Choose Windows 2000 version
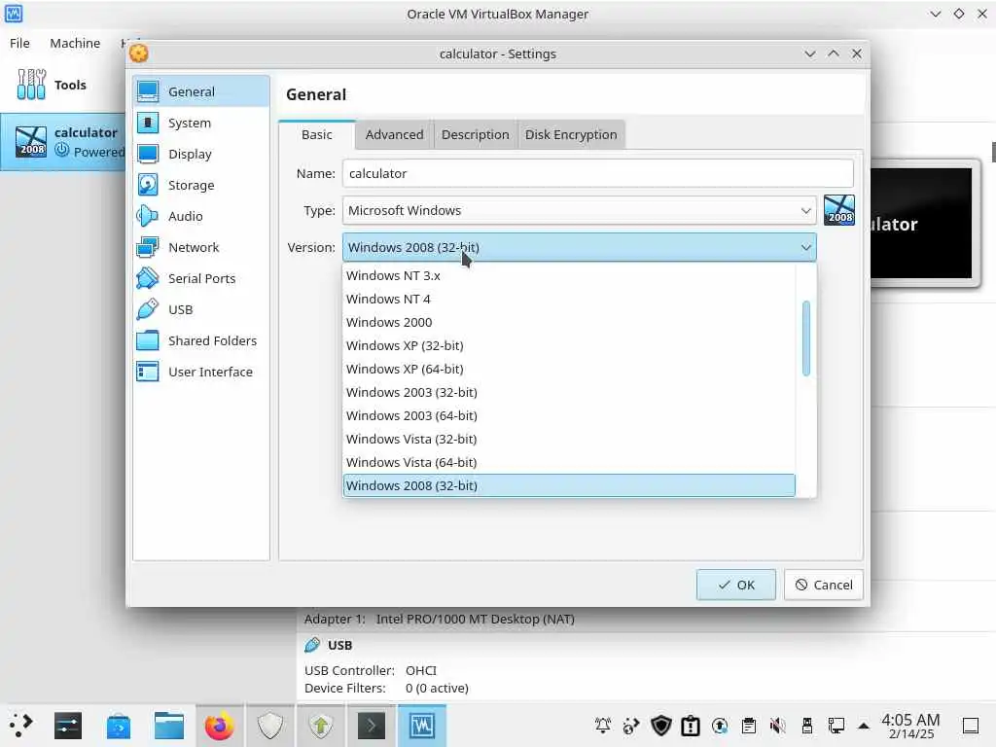Viewport: 996px width, 747px height. 569,322
